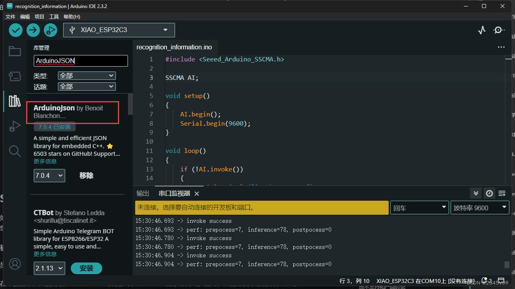The height and width of the screenshot is (289, 515).
Task: Click the Arduino IDE title bar logo
Action: (9, 6)
